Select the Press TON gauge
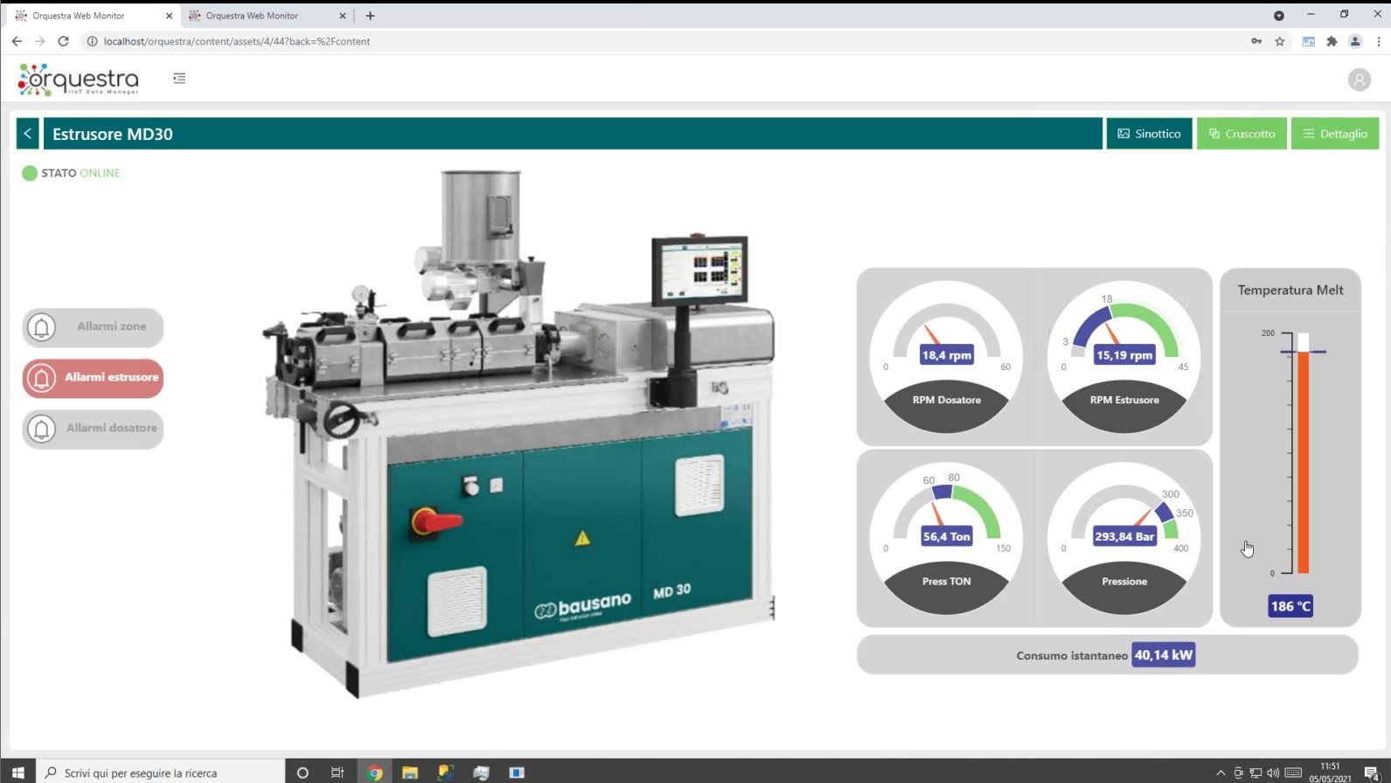Viewport: 1391px width, 783px height. 946,538
